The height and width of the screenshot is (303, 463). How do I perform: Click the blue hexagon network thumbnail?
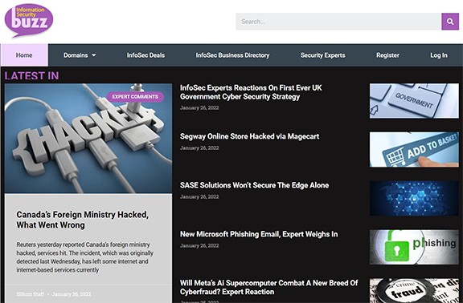tap(414, 199)
